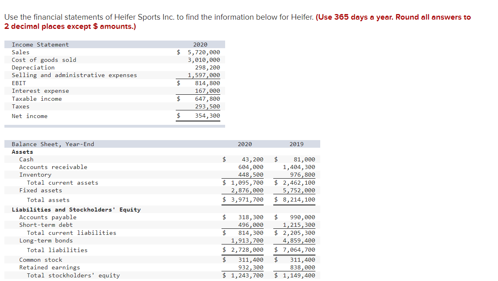This screenshot has width=498, height=281.
Task: Select the Assets section heading
Action: [22, 152]
